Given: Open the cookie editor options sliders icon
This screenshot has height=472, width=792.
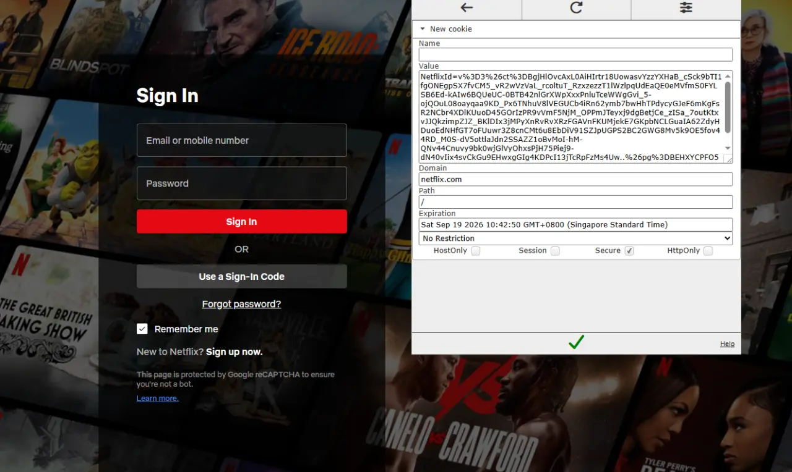Looking at the screenshot, I should [x=686, y=7].
